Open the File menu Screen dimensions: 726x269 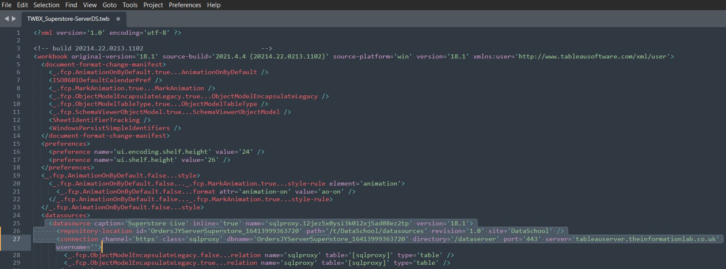click(7, 5)
